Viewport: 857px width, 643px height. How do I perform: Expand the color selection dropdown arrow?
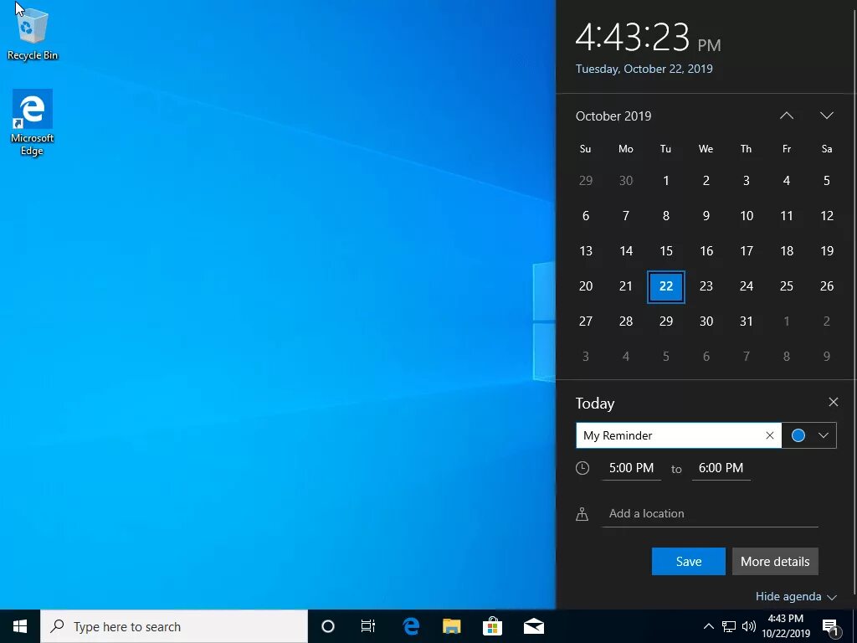click(823, 435)
